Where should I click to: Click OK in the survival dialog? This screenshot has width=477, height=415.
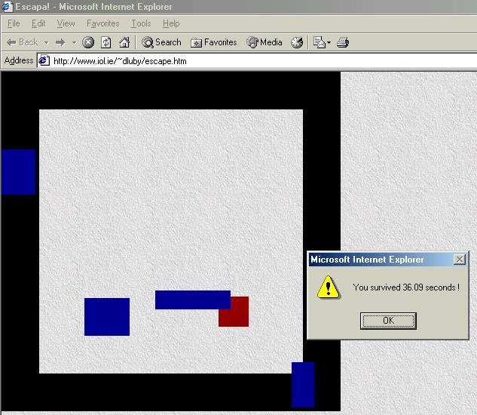coord(388,321)
